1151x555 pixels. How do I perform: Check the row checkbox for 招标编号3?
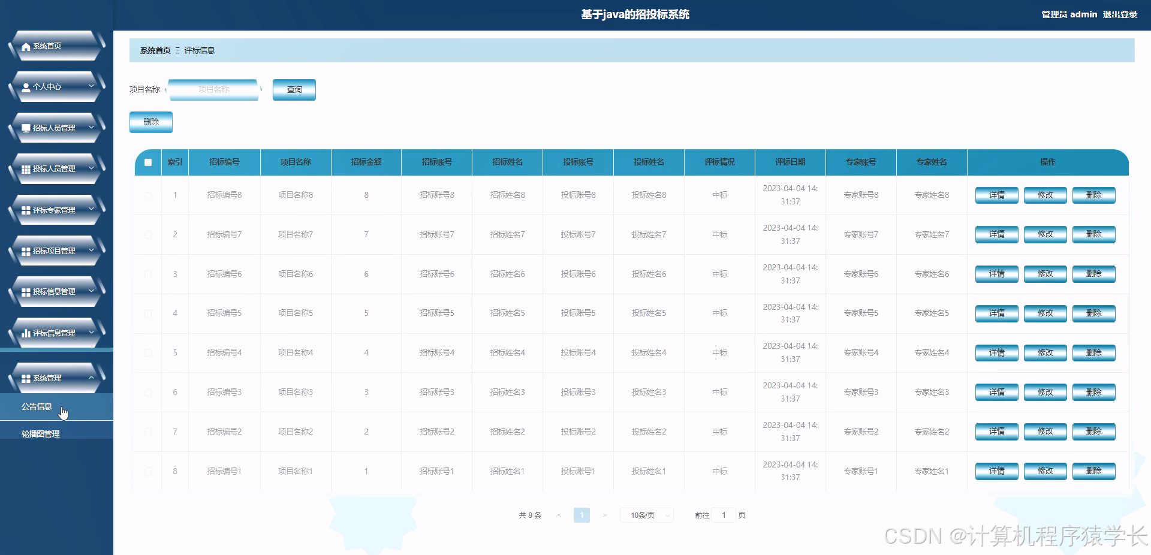pos(148,393)
